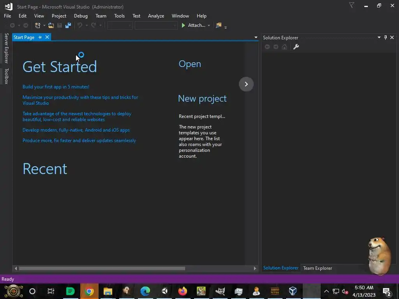Click the Save All toolbar icon
The height and width of the screenshot is (299, 399).
[68, 25]
